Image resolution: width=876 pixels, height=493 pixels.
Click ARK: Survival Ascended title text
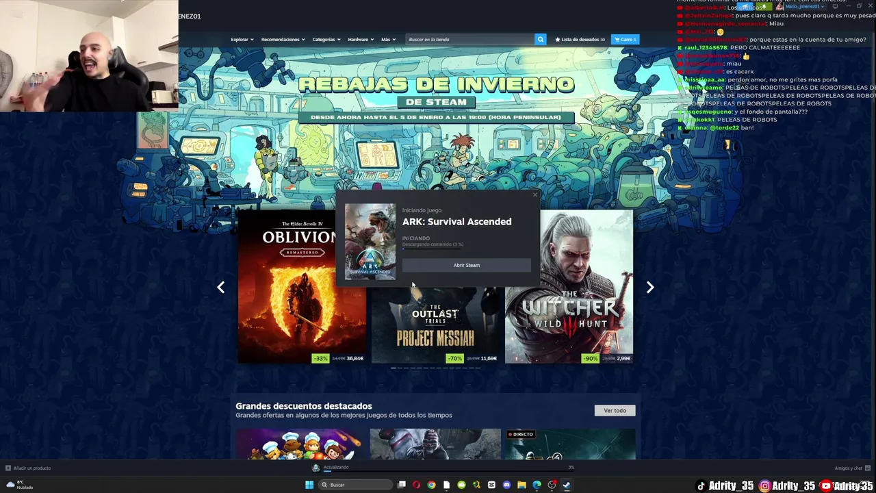pos(456,222)
